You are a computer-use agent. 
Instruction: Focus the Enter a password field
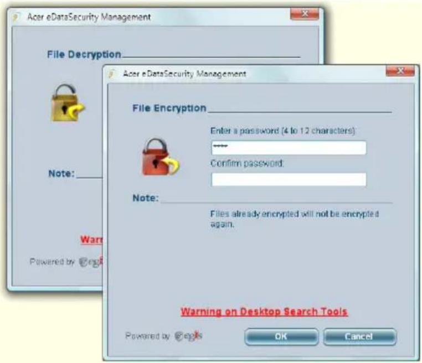coord(289,147)
